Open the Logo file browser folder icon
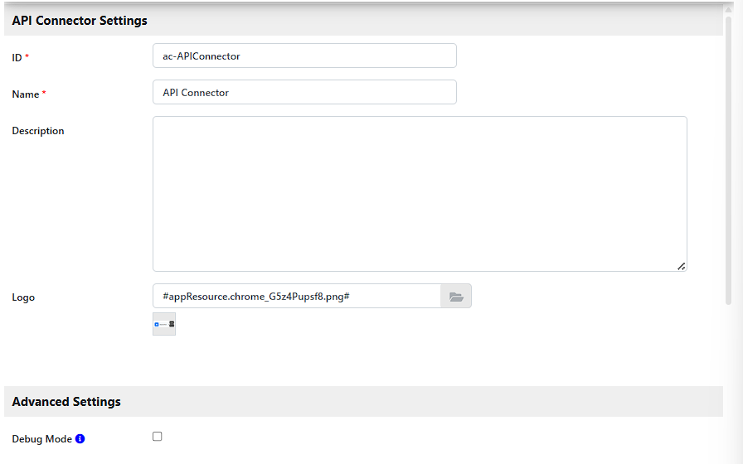This screenshot has height=464, width=743. tap(456, 297)
